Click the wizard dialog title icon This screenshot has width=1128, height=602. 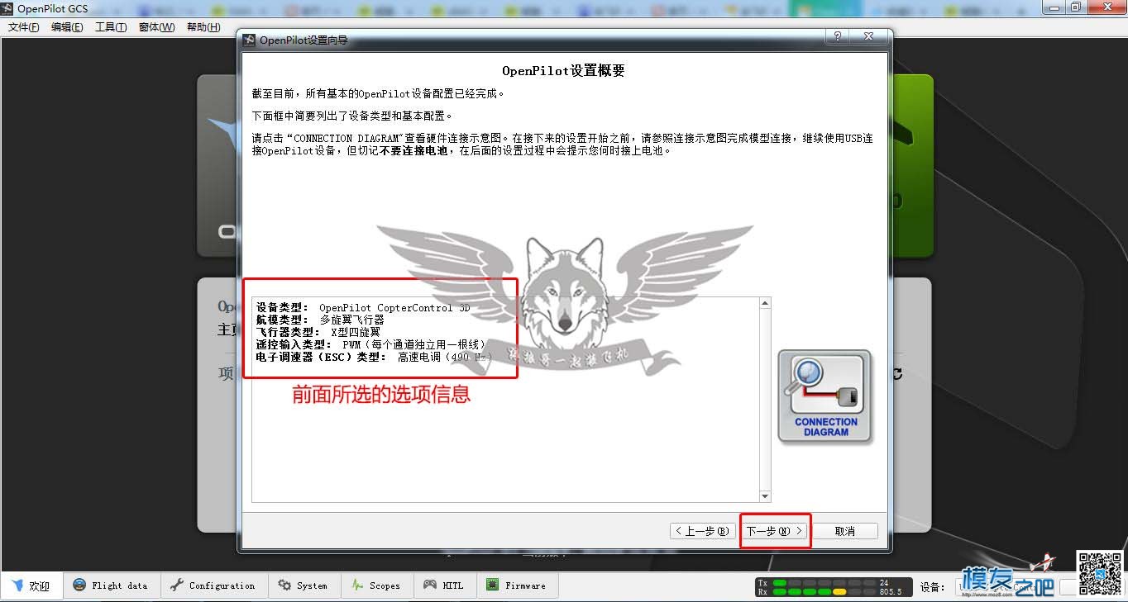click(250, 40)
